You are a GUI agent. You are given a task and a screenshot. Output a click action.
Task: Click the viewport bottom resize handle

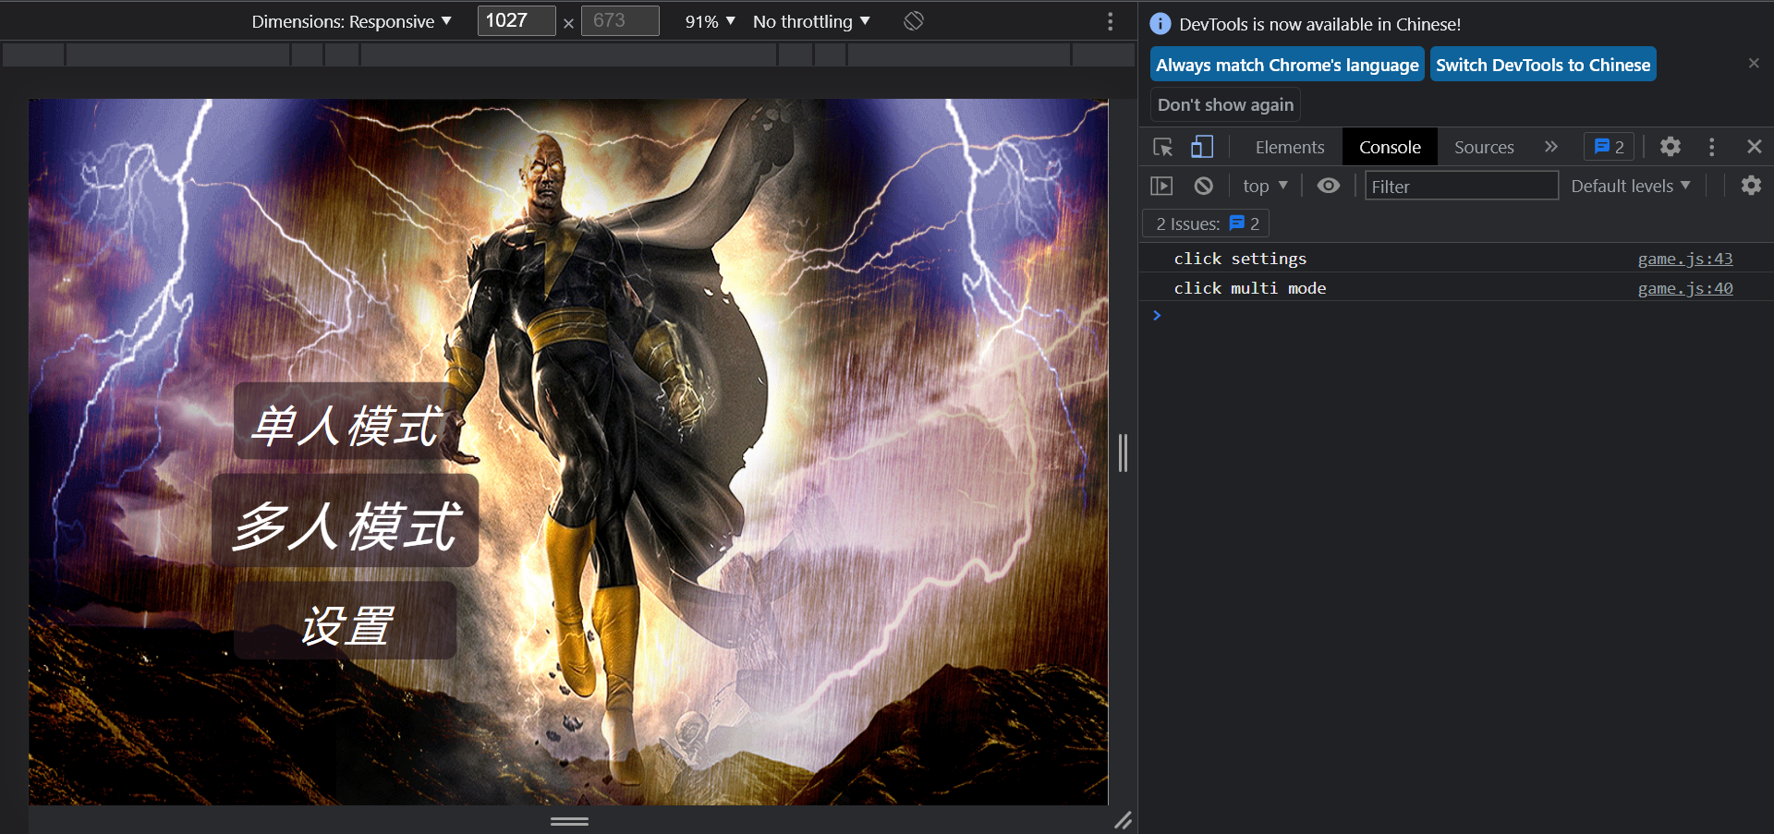click(569, 820)
